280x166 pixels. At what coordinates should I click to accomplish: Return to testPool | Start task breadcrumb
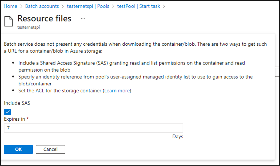[139, 6]
